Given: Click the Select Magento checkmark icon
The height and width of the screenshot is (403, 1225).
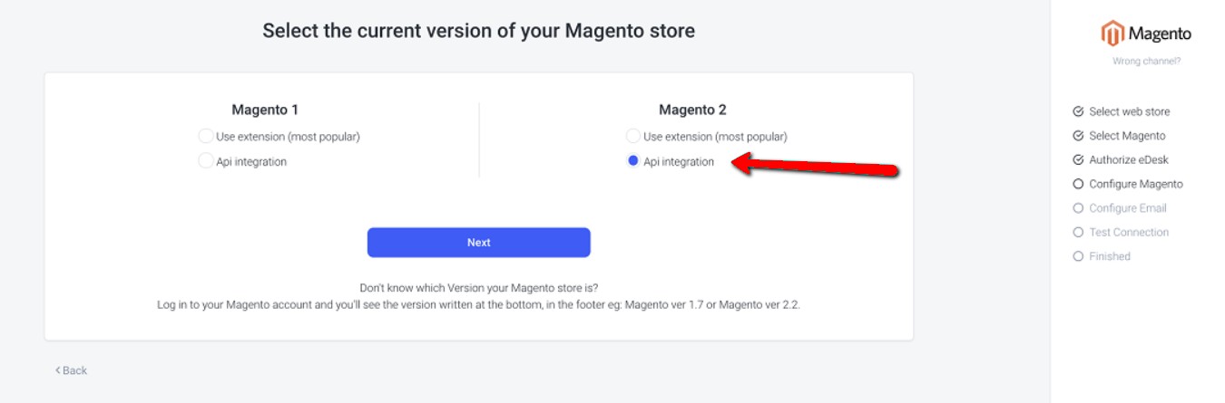Looking at the screenshot, I should 1078,136.
